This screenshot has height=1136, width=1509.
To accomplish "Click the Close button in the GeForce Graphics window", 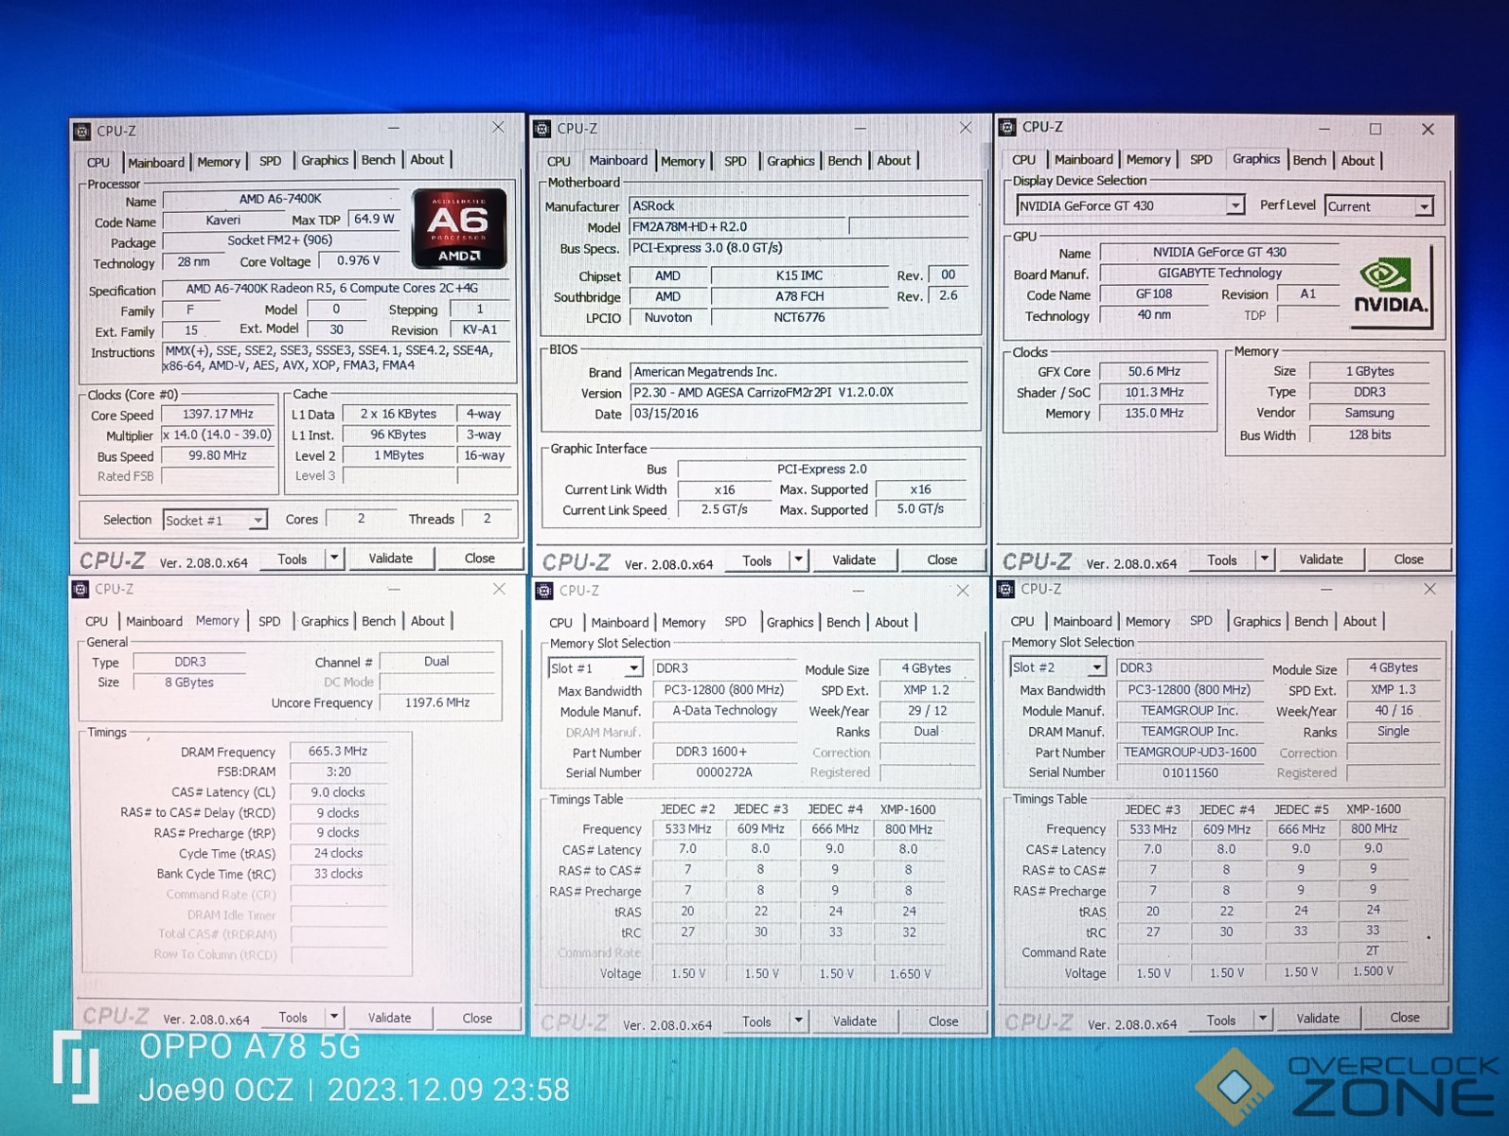I will pos(1409,559).
